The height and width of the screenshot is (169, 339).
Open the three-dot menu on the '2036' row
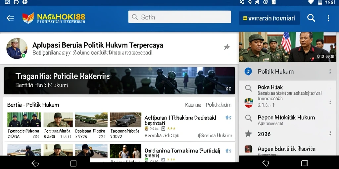click(x=330, y=134)
